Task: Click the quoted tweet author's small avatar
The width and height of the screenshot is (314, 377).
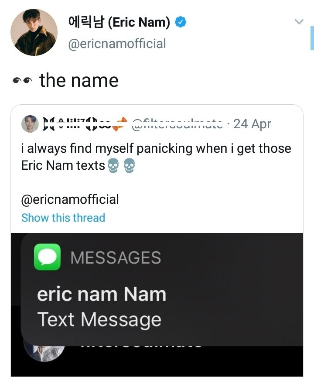Action: pyautogui.click(x=30, y=124)
